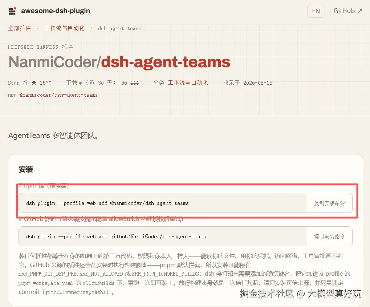
Task: Click the 1570 star count
Action: click(x=45, y=83)
